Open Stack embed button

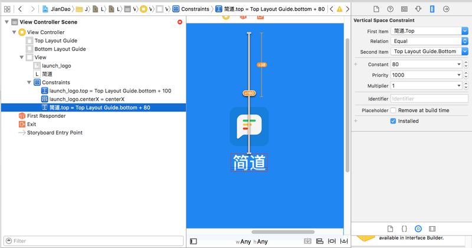coord(307,241)
